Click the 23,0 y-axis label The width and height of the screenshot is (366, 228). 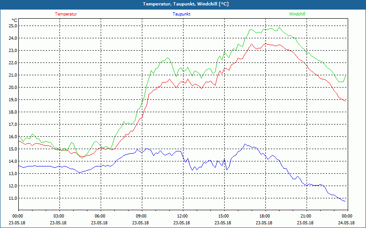(x=13, y=51)
